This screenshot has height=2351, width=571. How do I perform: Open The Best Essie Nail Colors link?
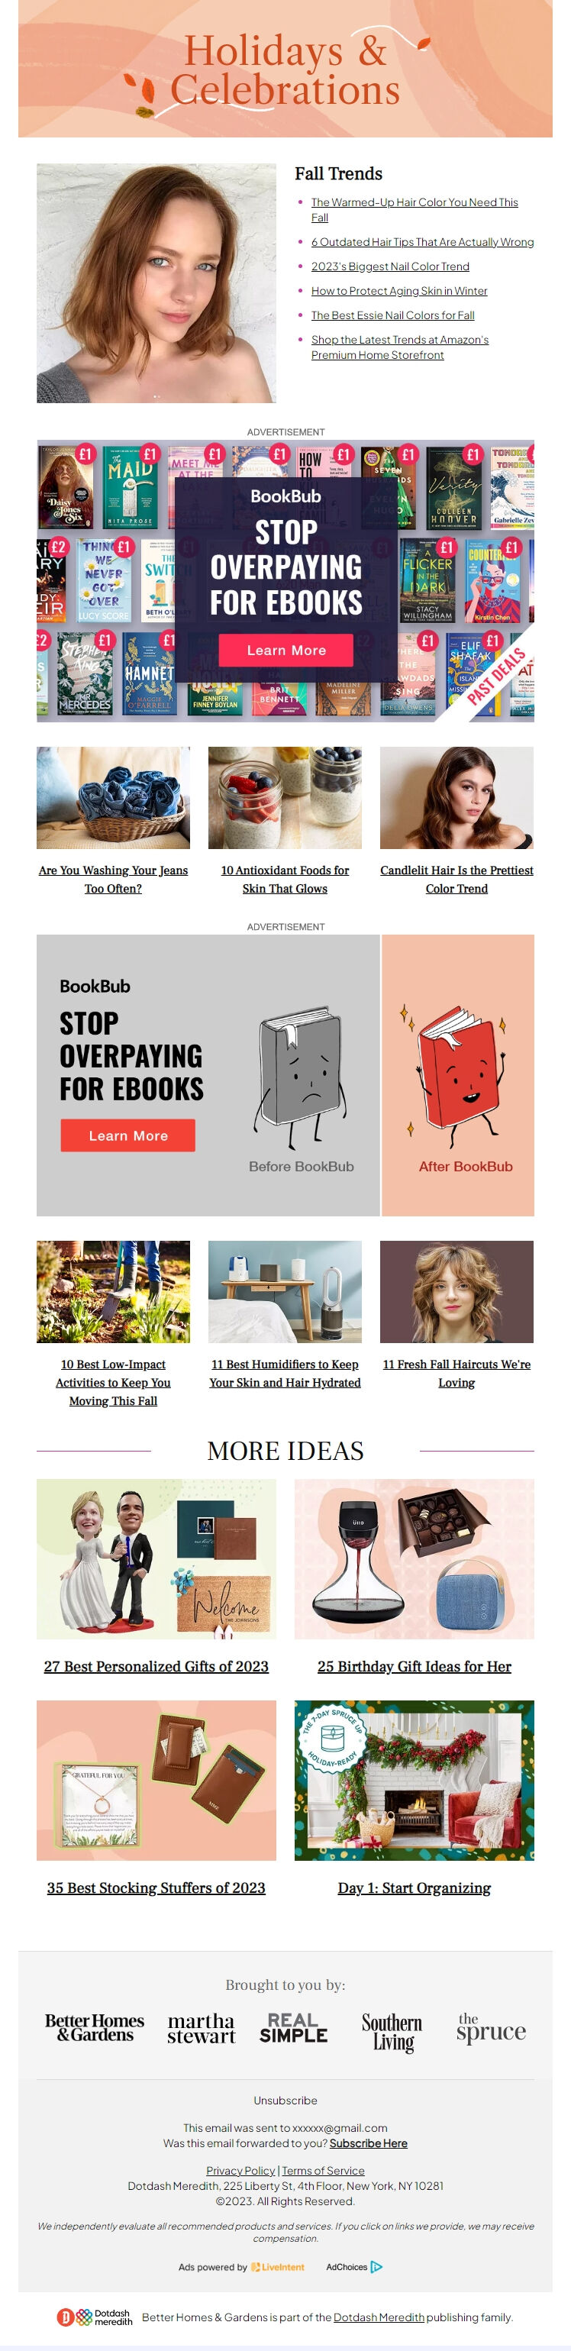392,315
